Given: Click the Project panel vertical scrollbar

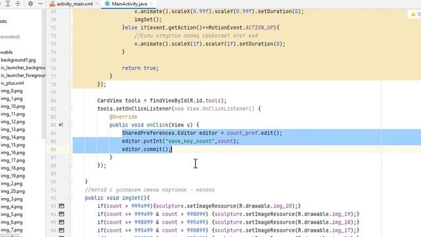Looking at the screenshot, I should coord(43,74).
